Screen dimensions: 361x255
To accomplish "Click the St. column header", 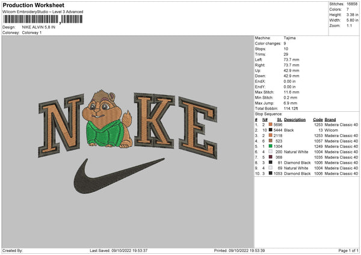I will tap(280, 120).
